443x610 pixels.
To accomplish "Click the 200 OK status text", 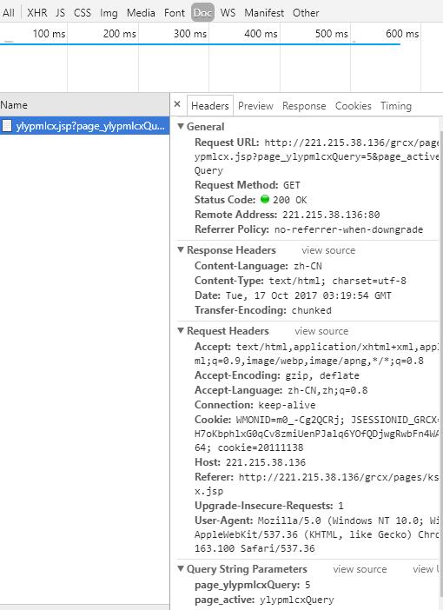I will (290, 200).
